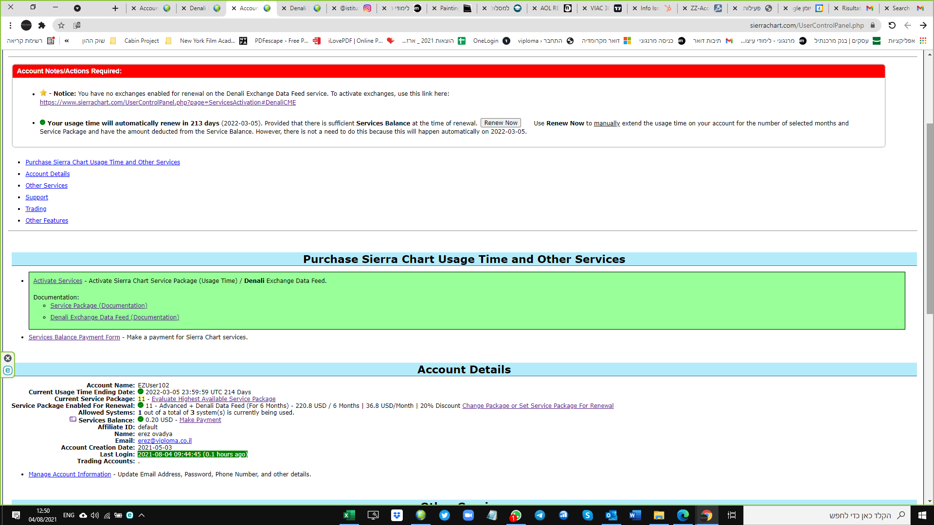The width and height of the screenshot is (934, 525).
Task: Close the floating side widget
Action: point(8,358)
